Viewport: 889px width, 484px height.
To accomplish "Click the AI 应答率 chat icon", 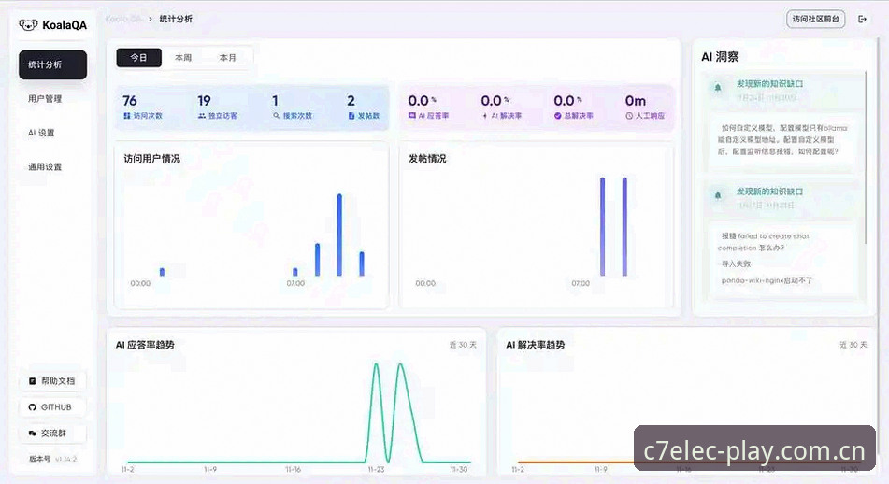I will tap(412, 116).
